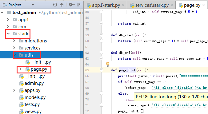Fold the db_start method at line 59

(x=101, y=35)
